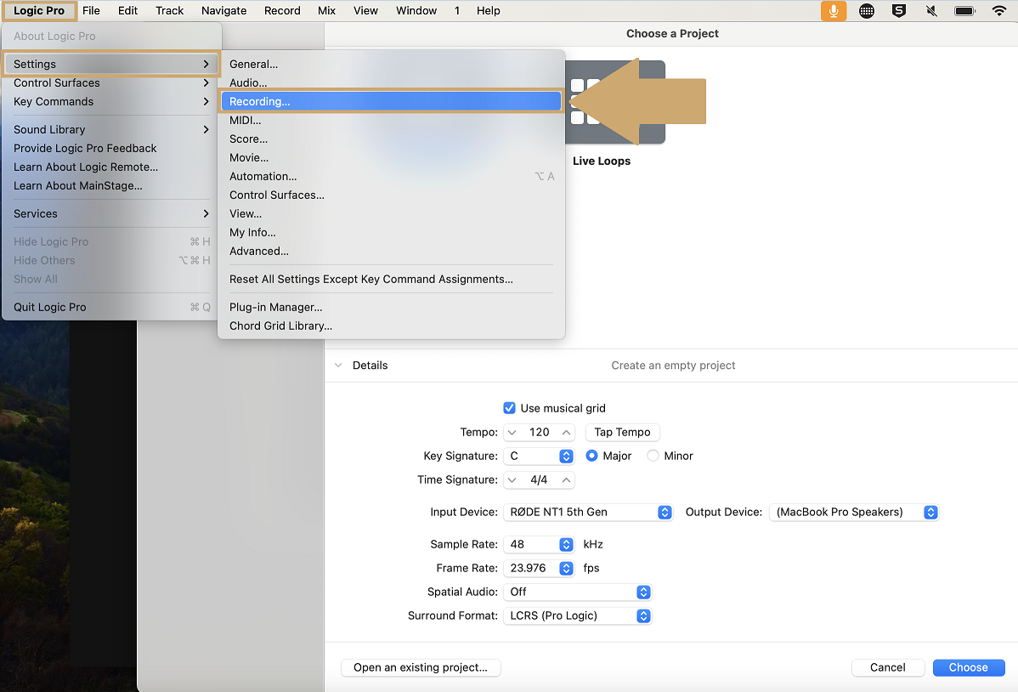Image resolution: width=1018 pixels, height=692 pixels.
Task: Select the Minor radio button
Action: [653, 457]
